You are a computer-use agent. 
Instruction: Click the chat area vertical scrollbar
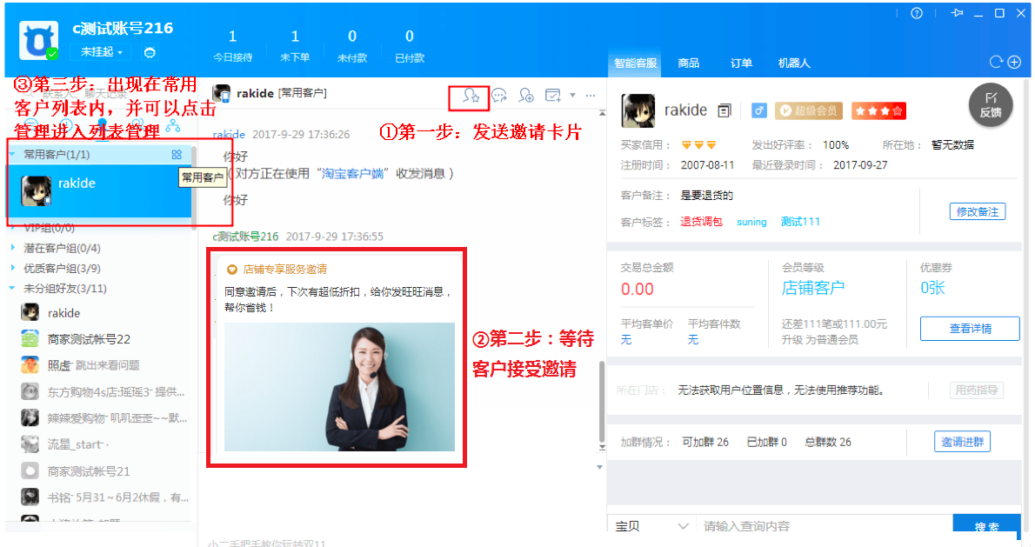click(601, 403)
